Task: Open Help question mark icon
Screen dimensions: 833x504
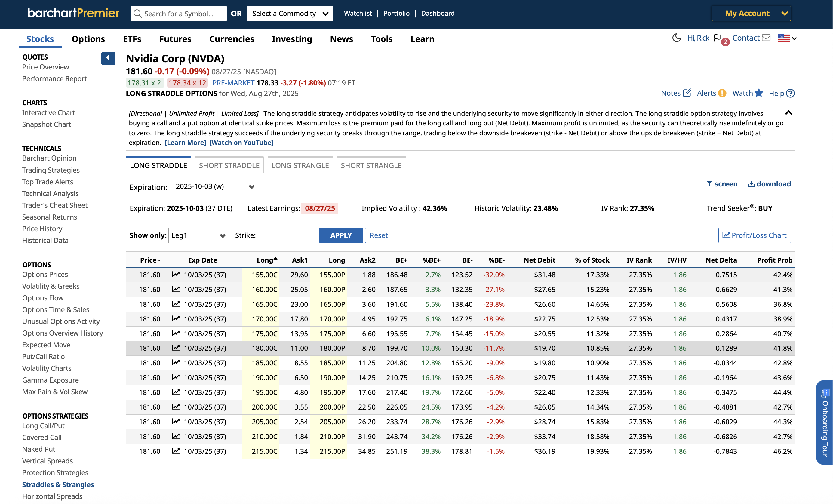Action: [x=790, y=93]
